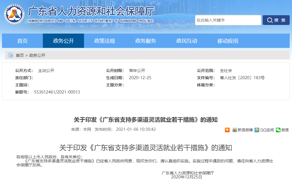
Task: Share article via Sina Weibo icon
Action: click(x=235, y=130)
